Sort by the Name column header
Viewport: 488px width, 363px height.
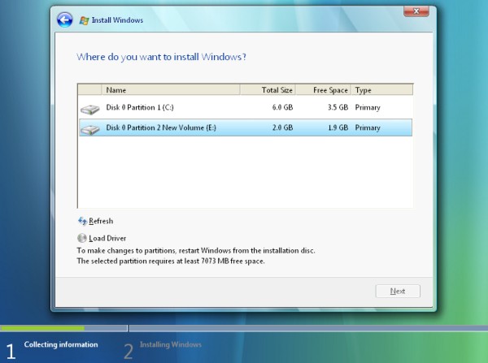tap(171, 90)
